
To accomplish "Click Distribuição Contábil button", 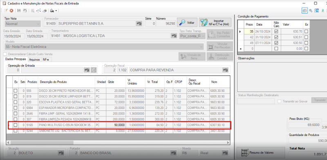I will (219, 56).
